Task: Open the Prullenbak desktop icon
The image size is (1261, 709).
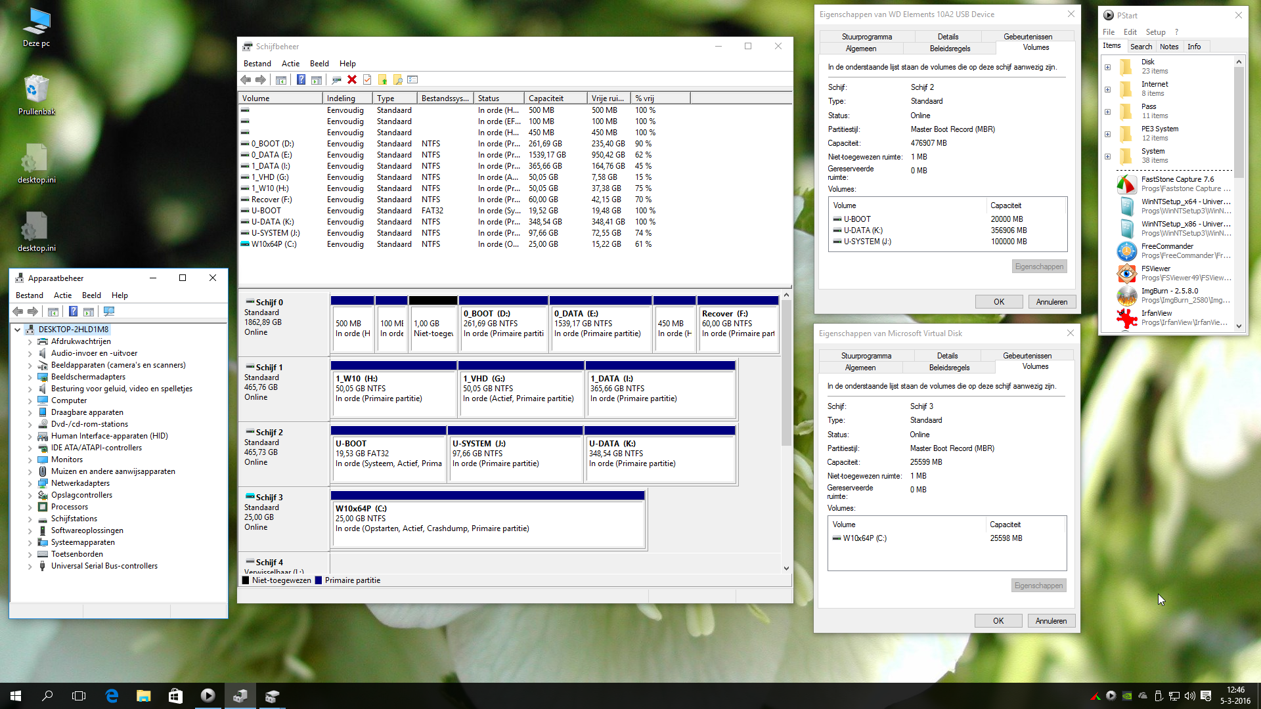Action: [36, 95]
